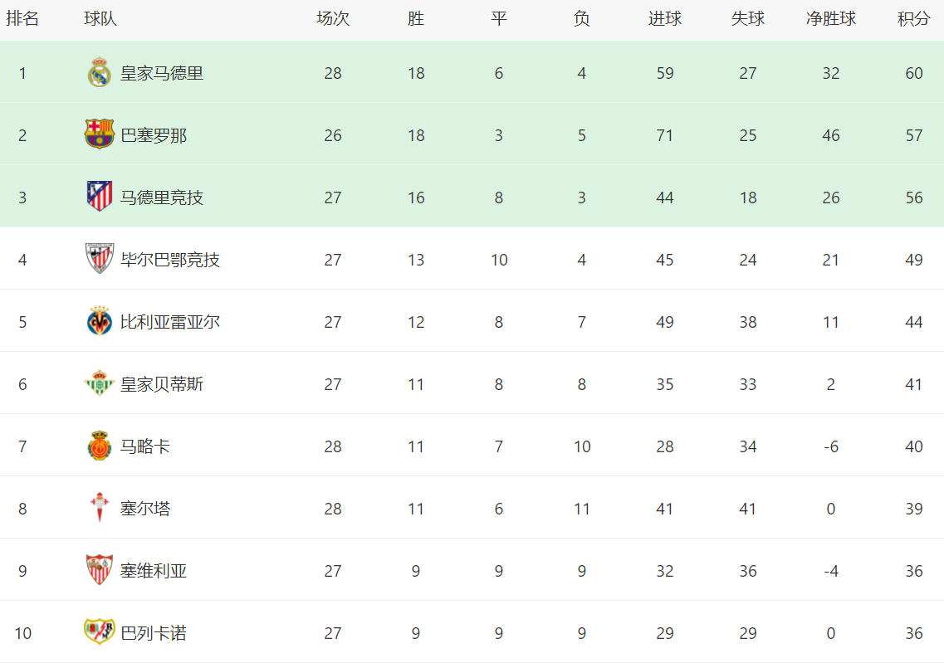Click the Barcelona club crest

[x=100, y=134]
